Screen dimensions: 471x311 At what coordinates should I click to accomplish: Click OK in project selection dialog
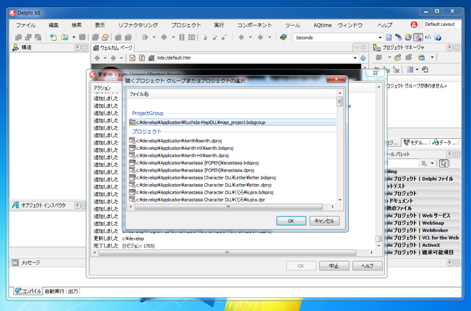point(291,221)
